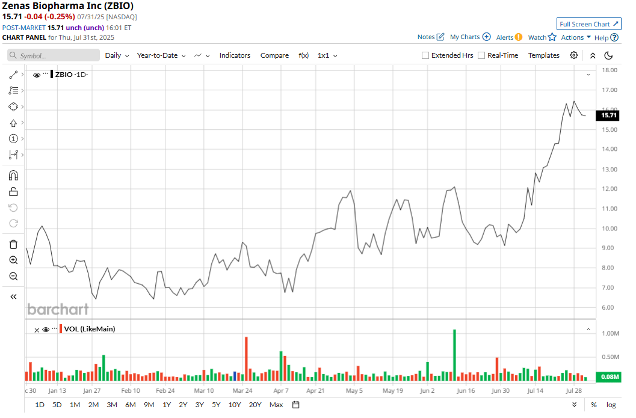Select the arrow marker tool
This screenshot has width=636, height=418.
13,123
